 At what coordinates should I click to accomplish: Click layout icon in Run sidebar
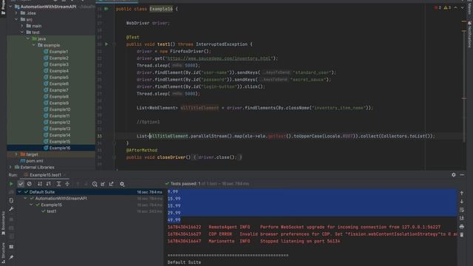click(11, 247)
